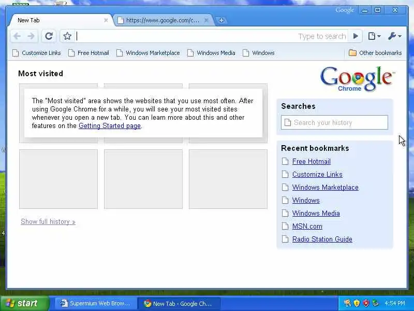Click bottom-right empty most visited thumbnail
The image size is (414, 311).
228,179
